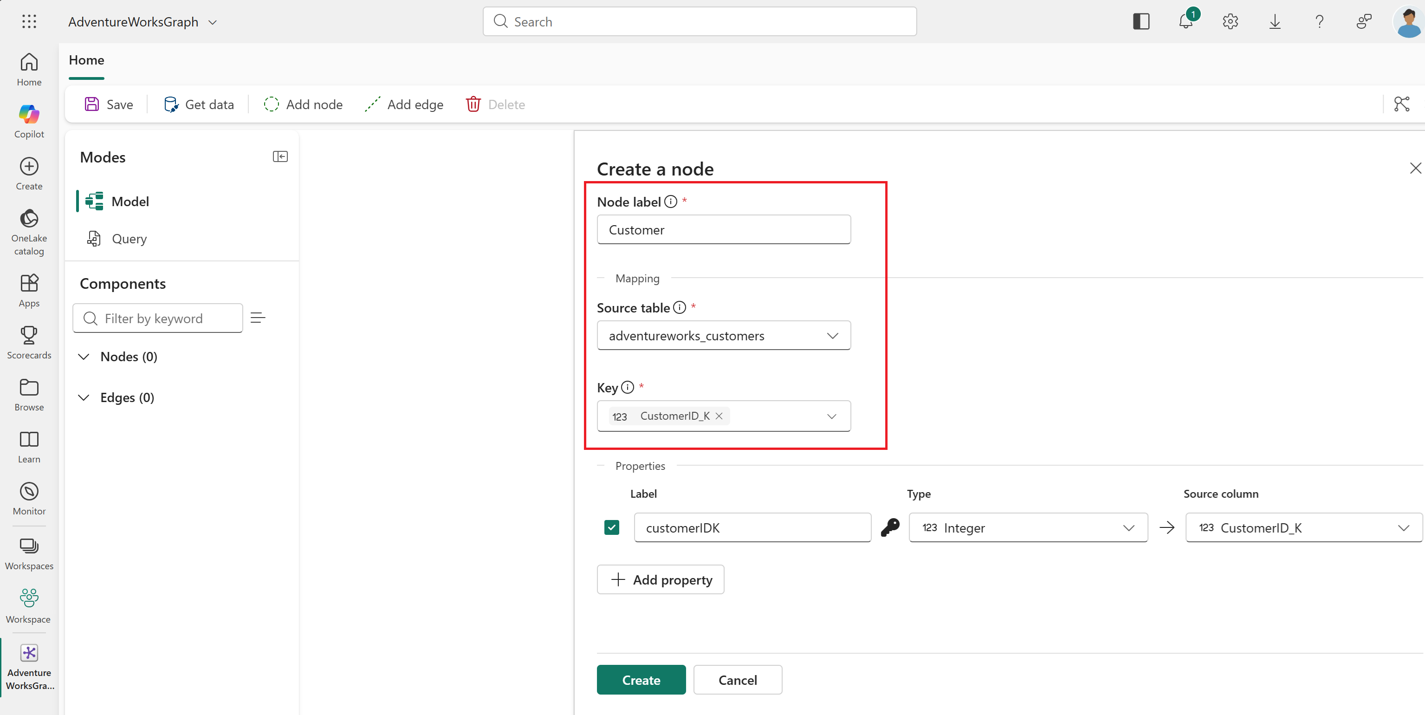Open help question mark
This screenshot has width=1425, height=715.
click(1319, 21)
